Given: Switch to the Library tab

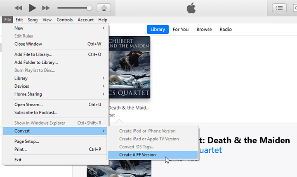Looking at the screenshot, I should [158, 29].
